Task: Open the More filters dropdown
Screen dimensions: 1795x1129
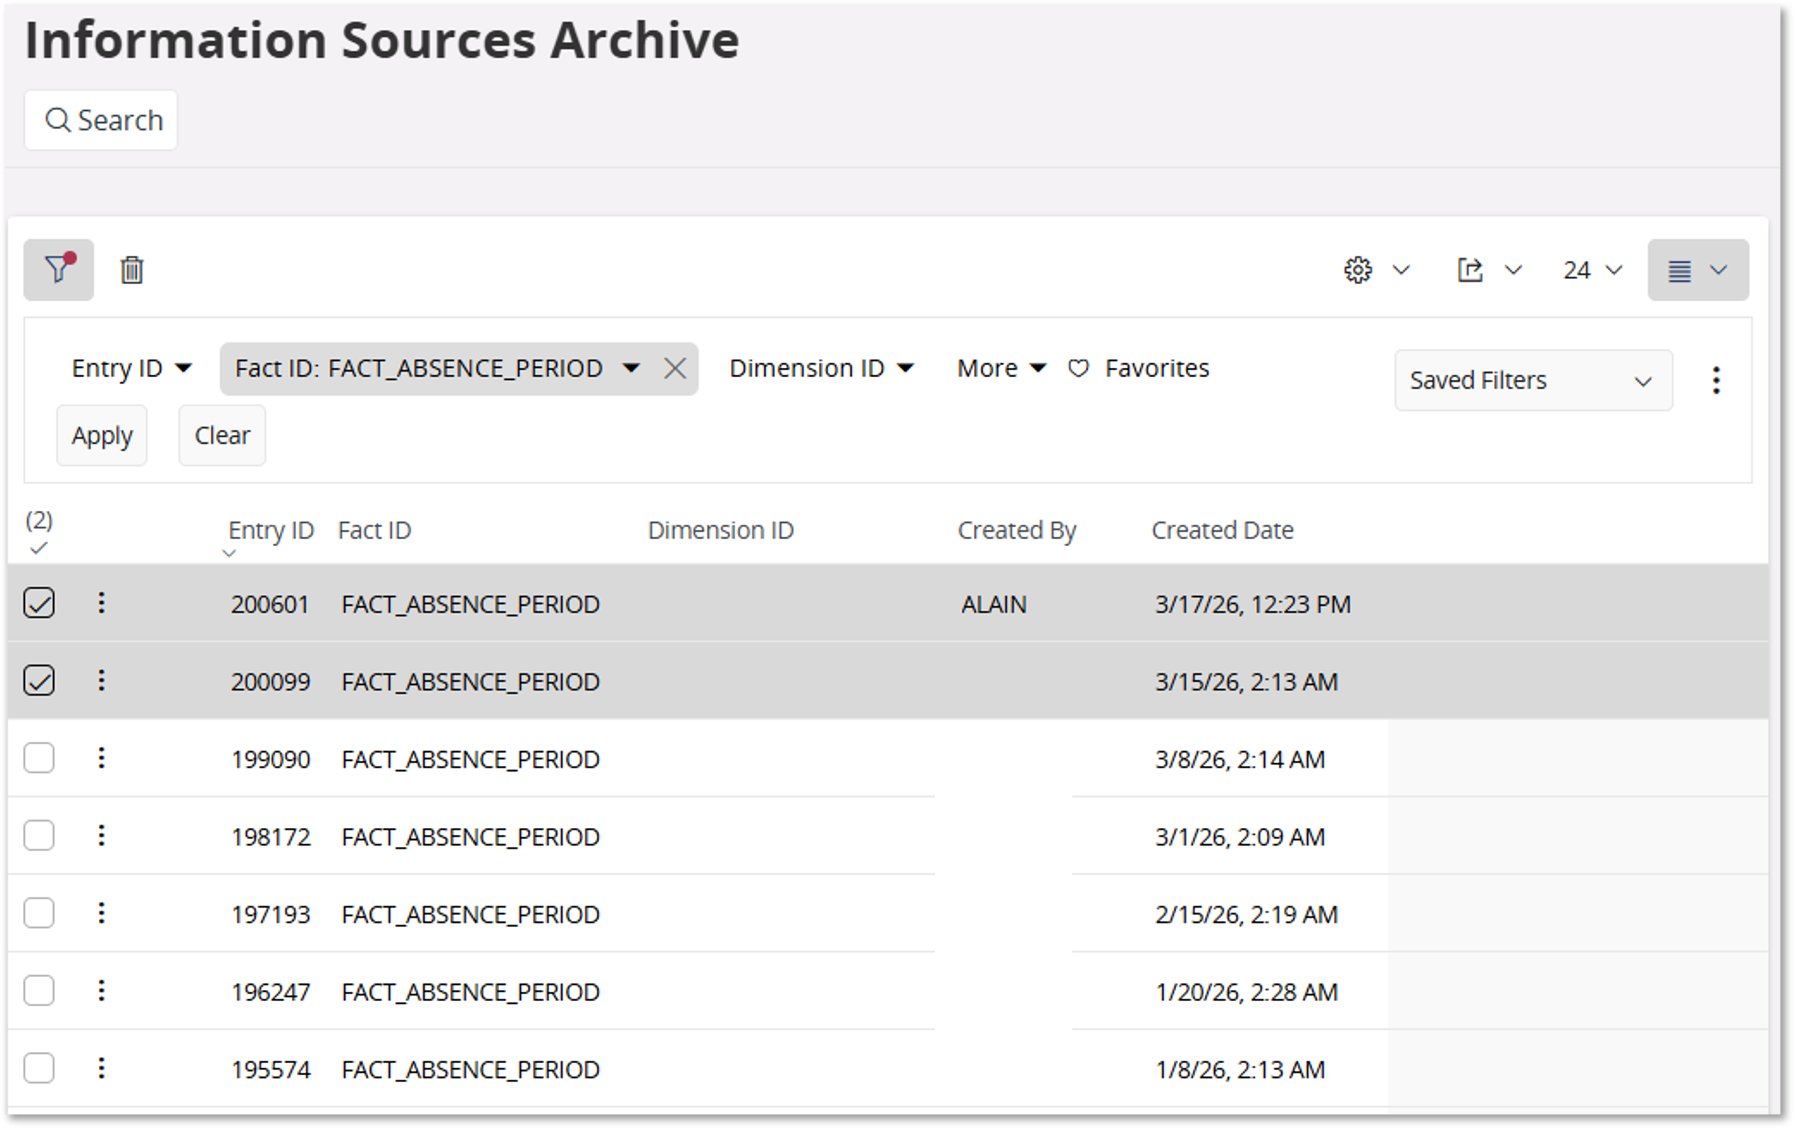Action: (1002, 368)
